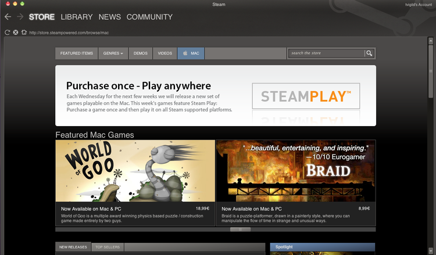Reload the store page
The image size is (436, 255).
[x=8, y=33]
